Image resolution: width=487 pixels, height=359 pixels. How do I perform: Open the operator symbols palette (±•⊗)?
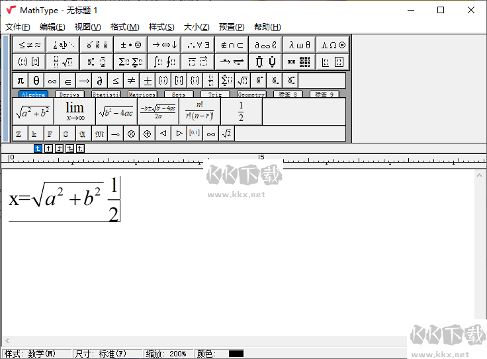coord(131,45)
